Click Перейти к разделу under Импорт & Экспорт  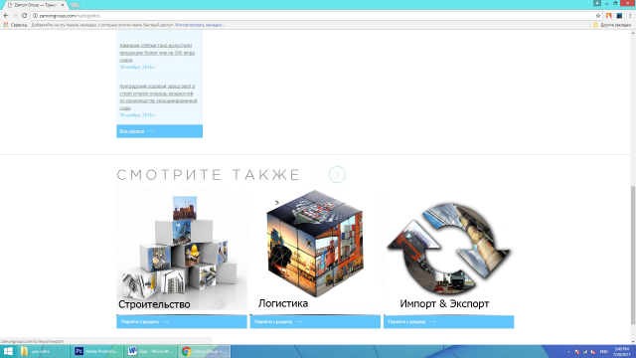pyautogui.click(x=448, y=321)
